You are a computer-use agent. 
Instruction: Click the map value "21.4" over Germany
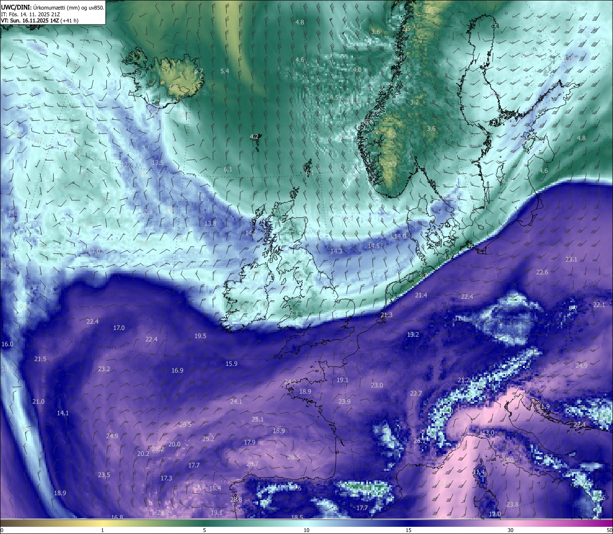[x=421, y=295]
